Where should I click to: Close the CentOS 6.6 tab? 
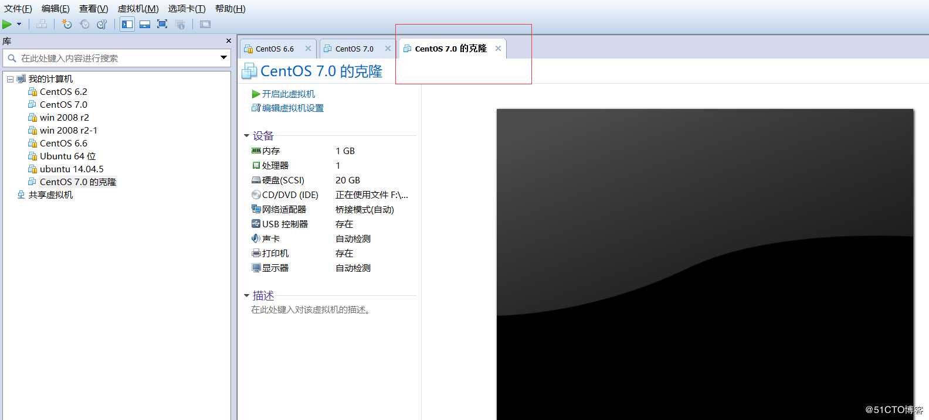pyautogui.click(x=308, y=49)
